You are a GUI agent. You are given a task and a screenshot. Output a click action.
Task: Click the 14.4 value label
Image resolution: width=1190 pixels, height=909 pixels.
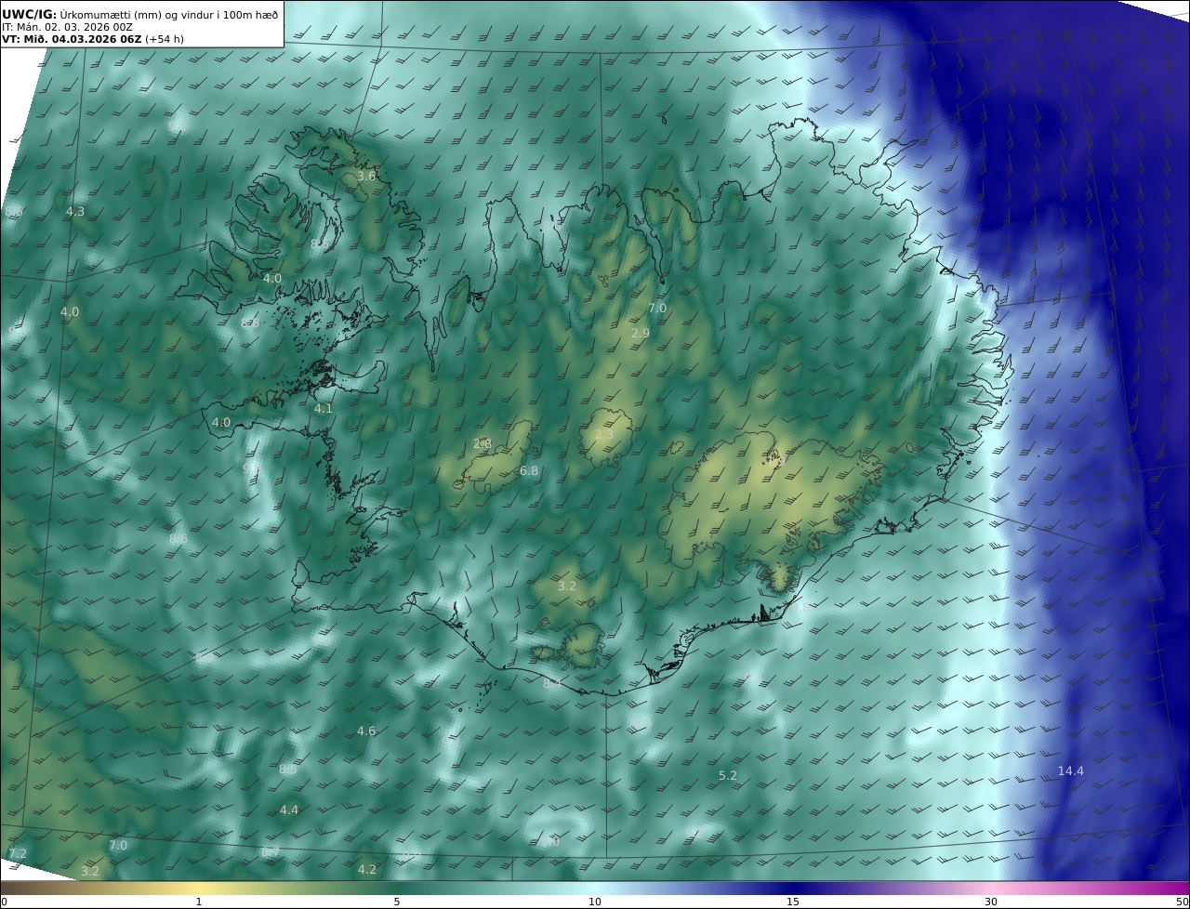click(x=1071, y=771)
